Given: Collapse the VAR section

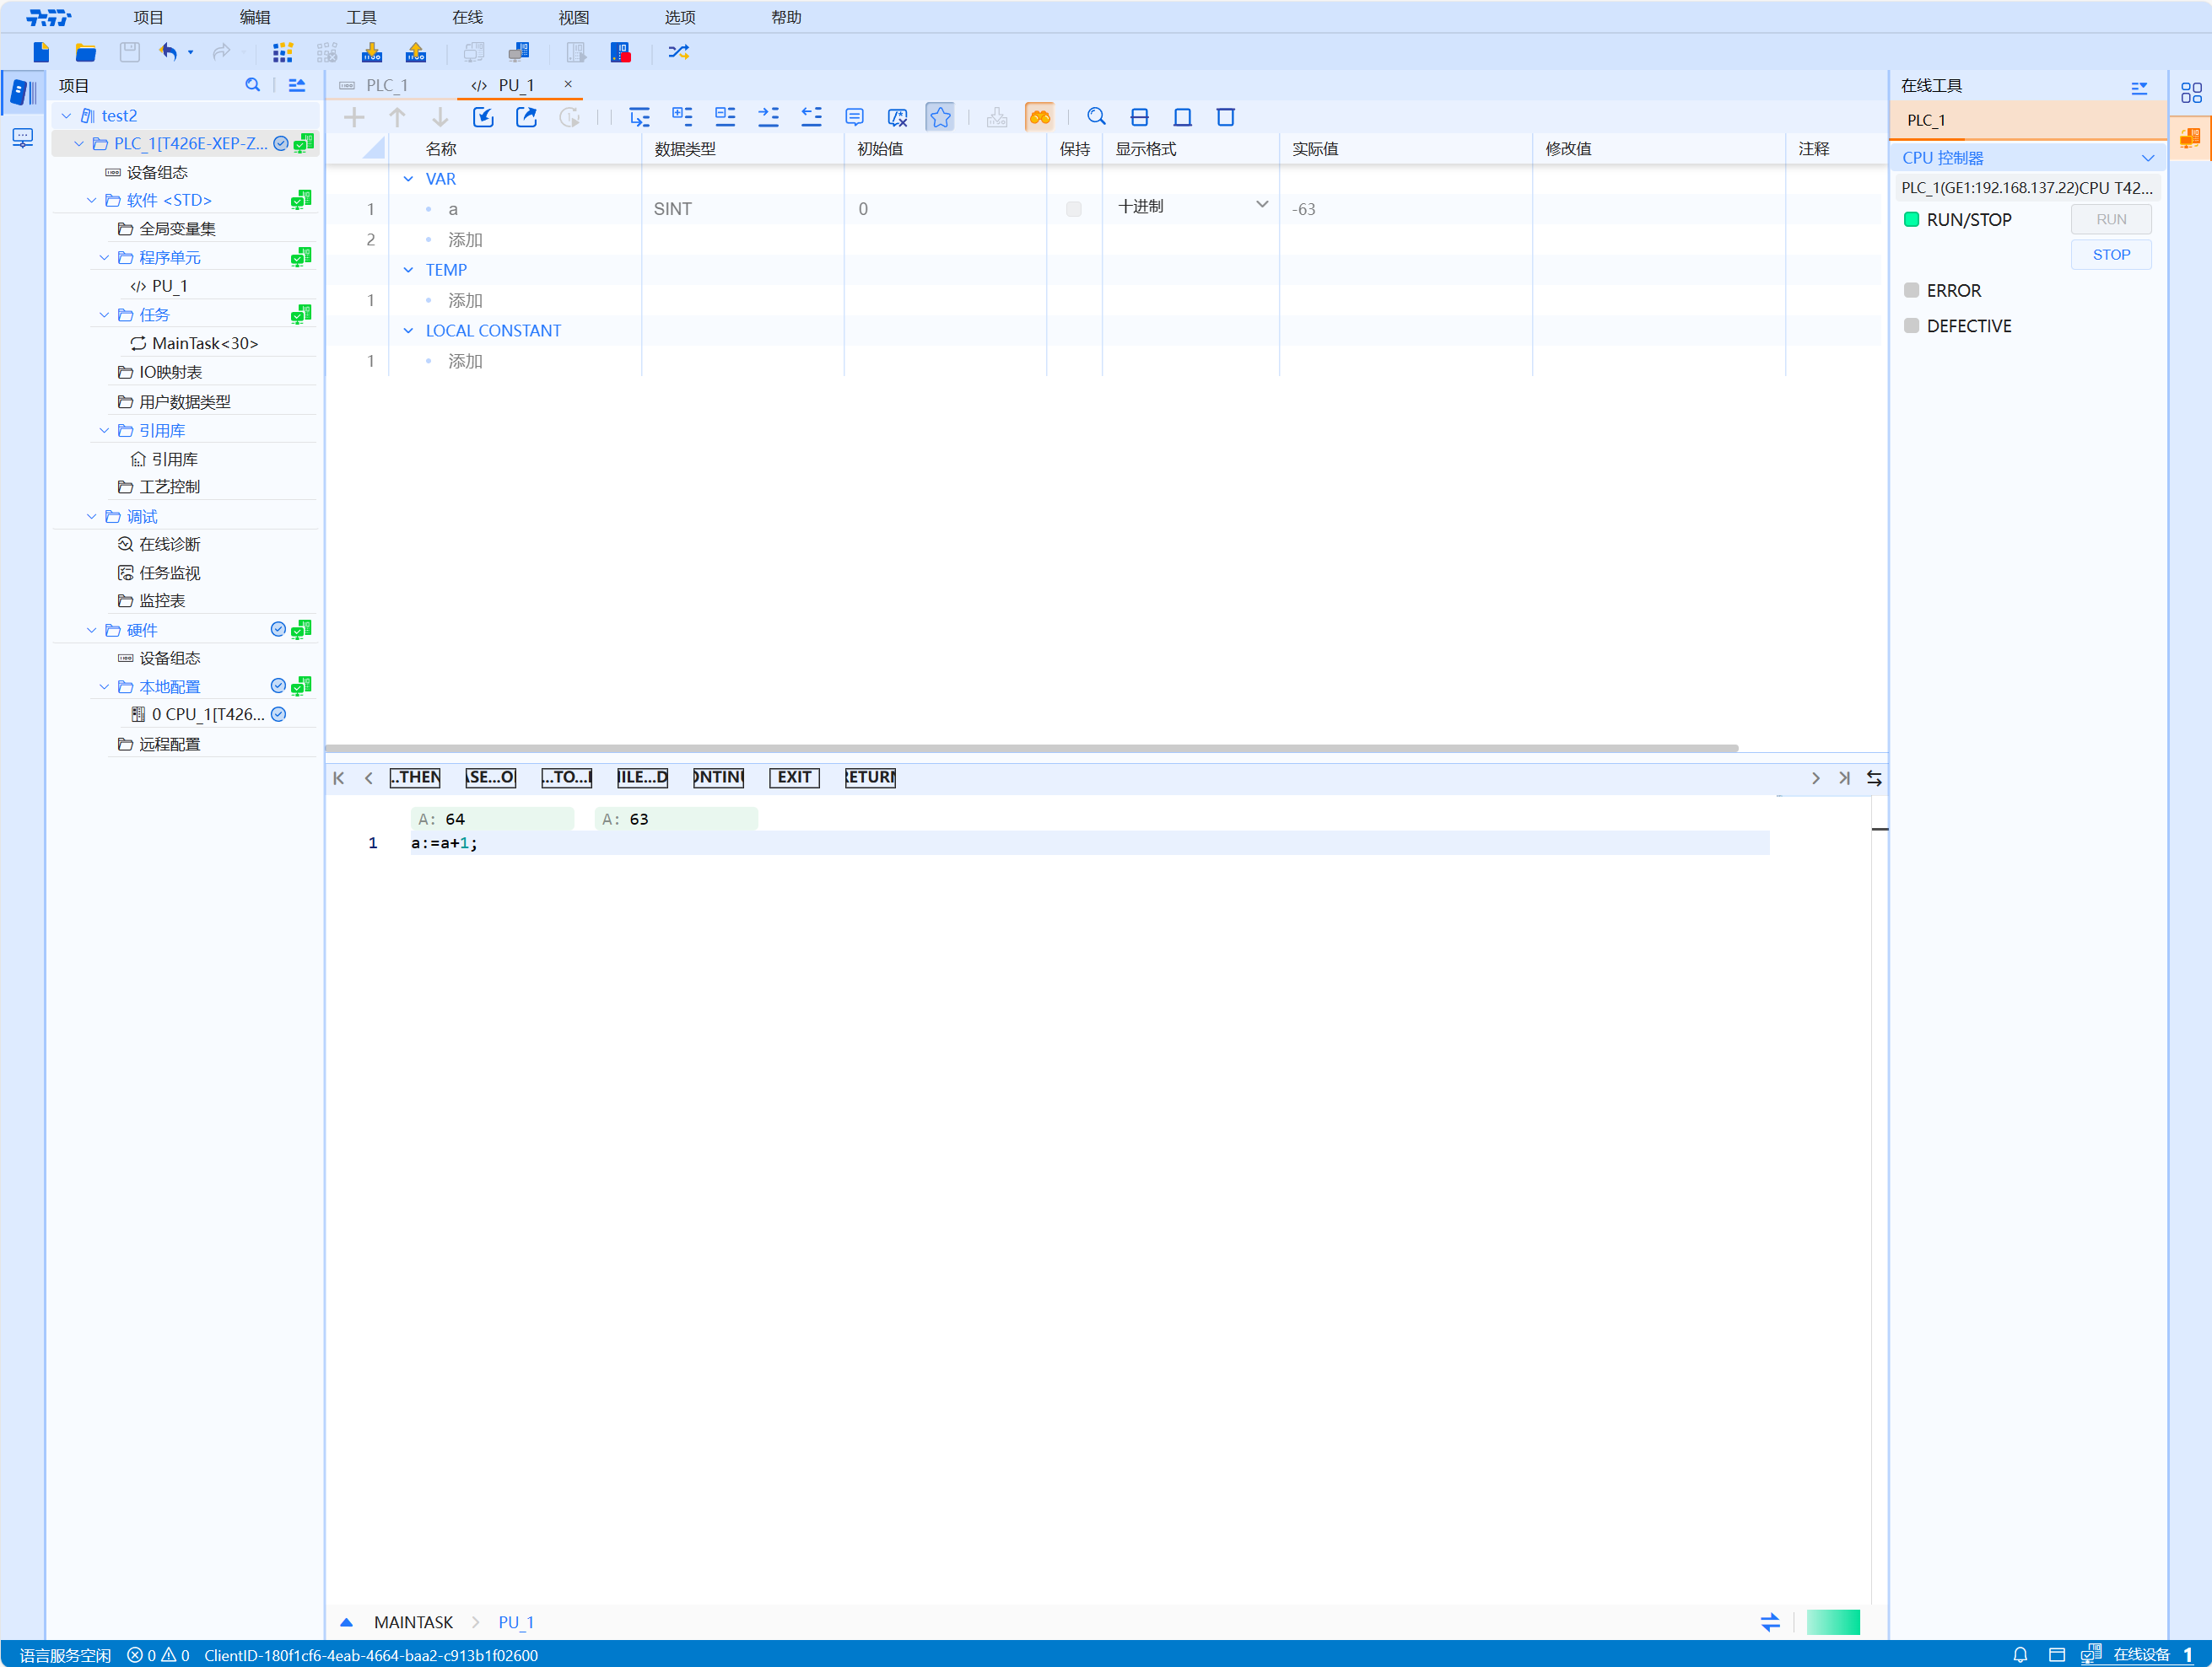Looking at the screenshot, I should 408,179.
